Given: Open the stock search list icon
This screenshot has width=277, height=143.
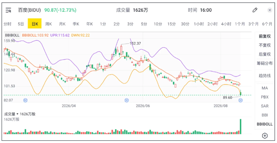Looking at the screenshot, I should click(8, 10).
